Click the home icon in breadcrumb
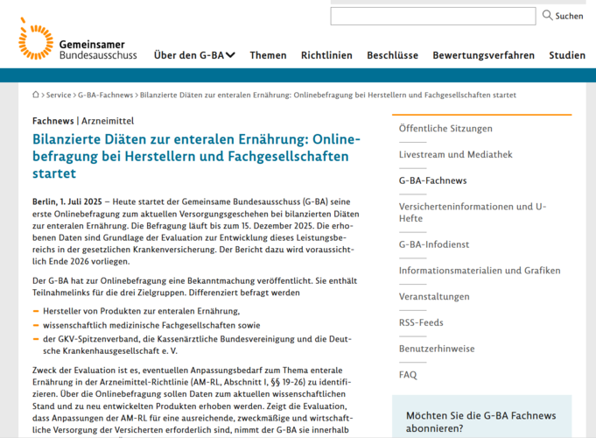 point(36,95)
